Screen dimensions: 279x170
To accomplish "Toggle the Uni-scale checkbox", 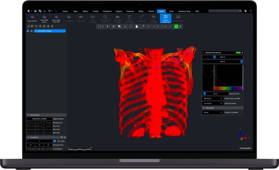I will click(x=54, y=141).
